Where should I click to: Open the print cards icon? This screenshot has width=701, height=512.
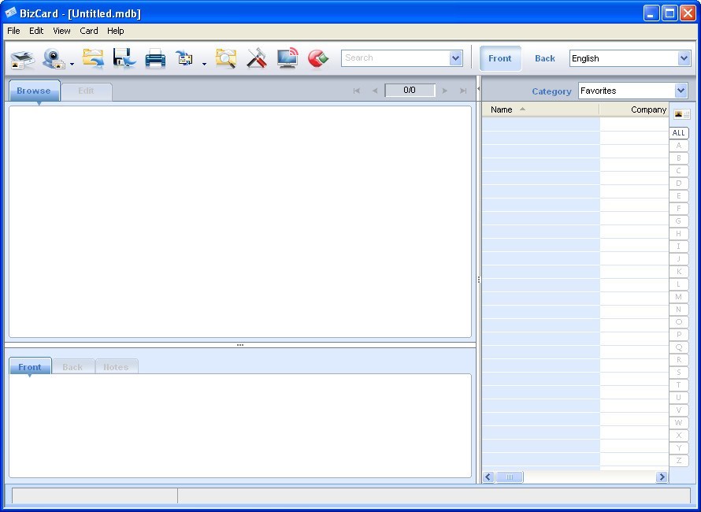click(x=155, y=58)
